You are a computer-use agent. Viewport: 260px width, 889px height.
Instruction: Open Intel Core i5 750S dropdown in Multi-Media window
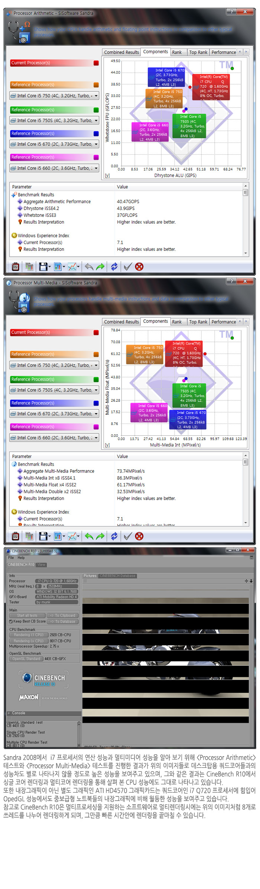point(54,390)
